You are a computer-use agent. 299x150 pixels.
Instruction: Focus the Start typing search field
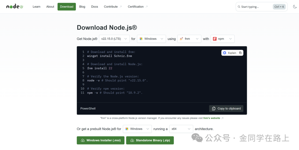262,7
